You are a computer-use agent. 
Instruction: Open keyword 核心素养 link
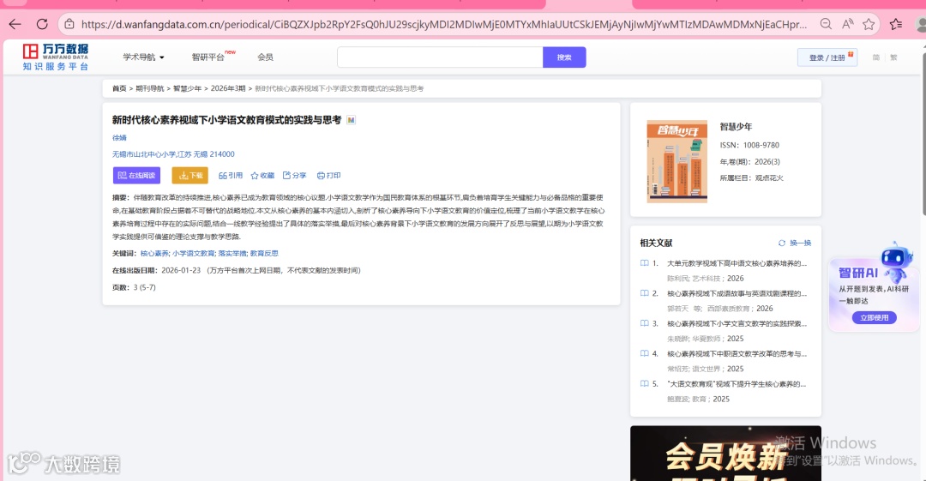(154, 254)
